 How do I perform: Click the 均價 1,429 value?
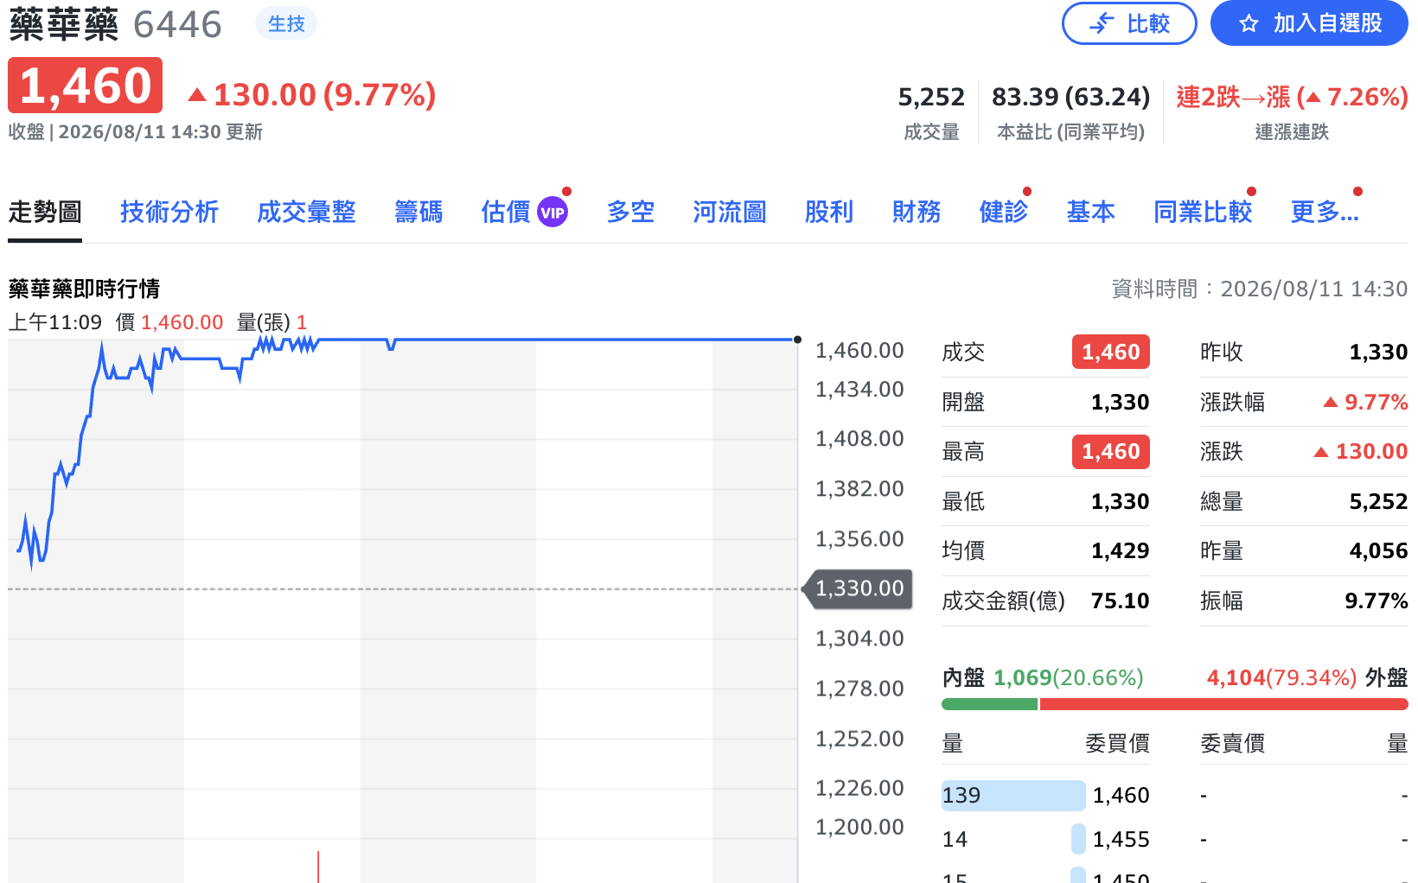click(1120, 550)
